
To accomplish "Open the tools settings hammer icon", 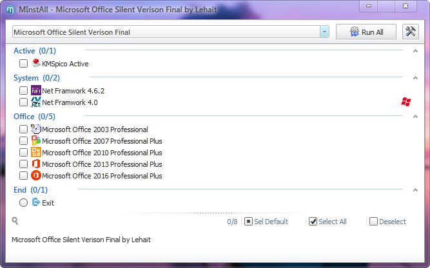I will coord(410,32).
